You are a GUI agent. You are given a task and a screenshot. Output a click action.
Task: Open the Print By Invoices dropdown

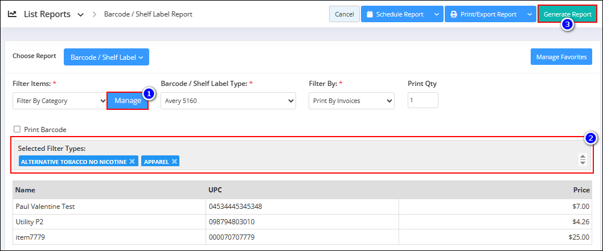351,101
